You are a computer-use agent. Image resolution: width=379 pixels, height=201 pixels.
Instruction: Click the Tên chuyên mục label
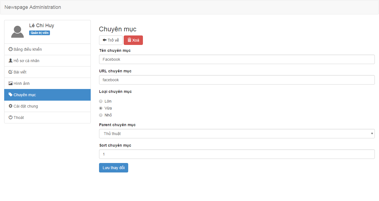click(x=115, y=50)
